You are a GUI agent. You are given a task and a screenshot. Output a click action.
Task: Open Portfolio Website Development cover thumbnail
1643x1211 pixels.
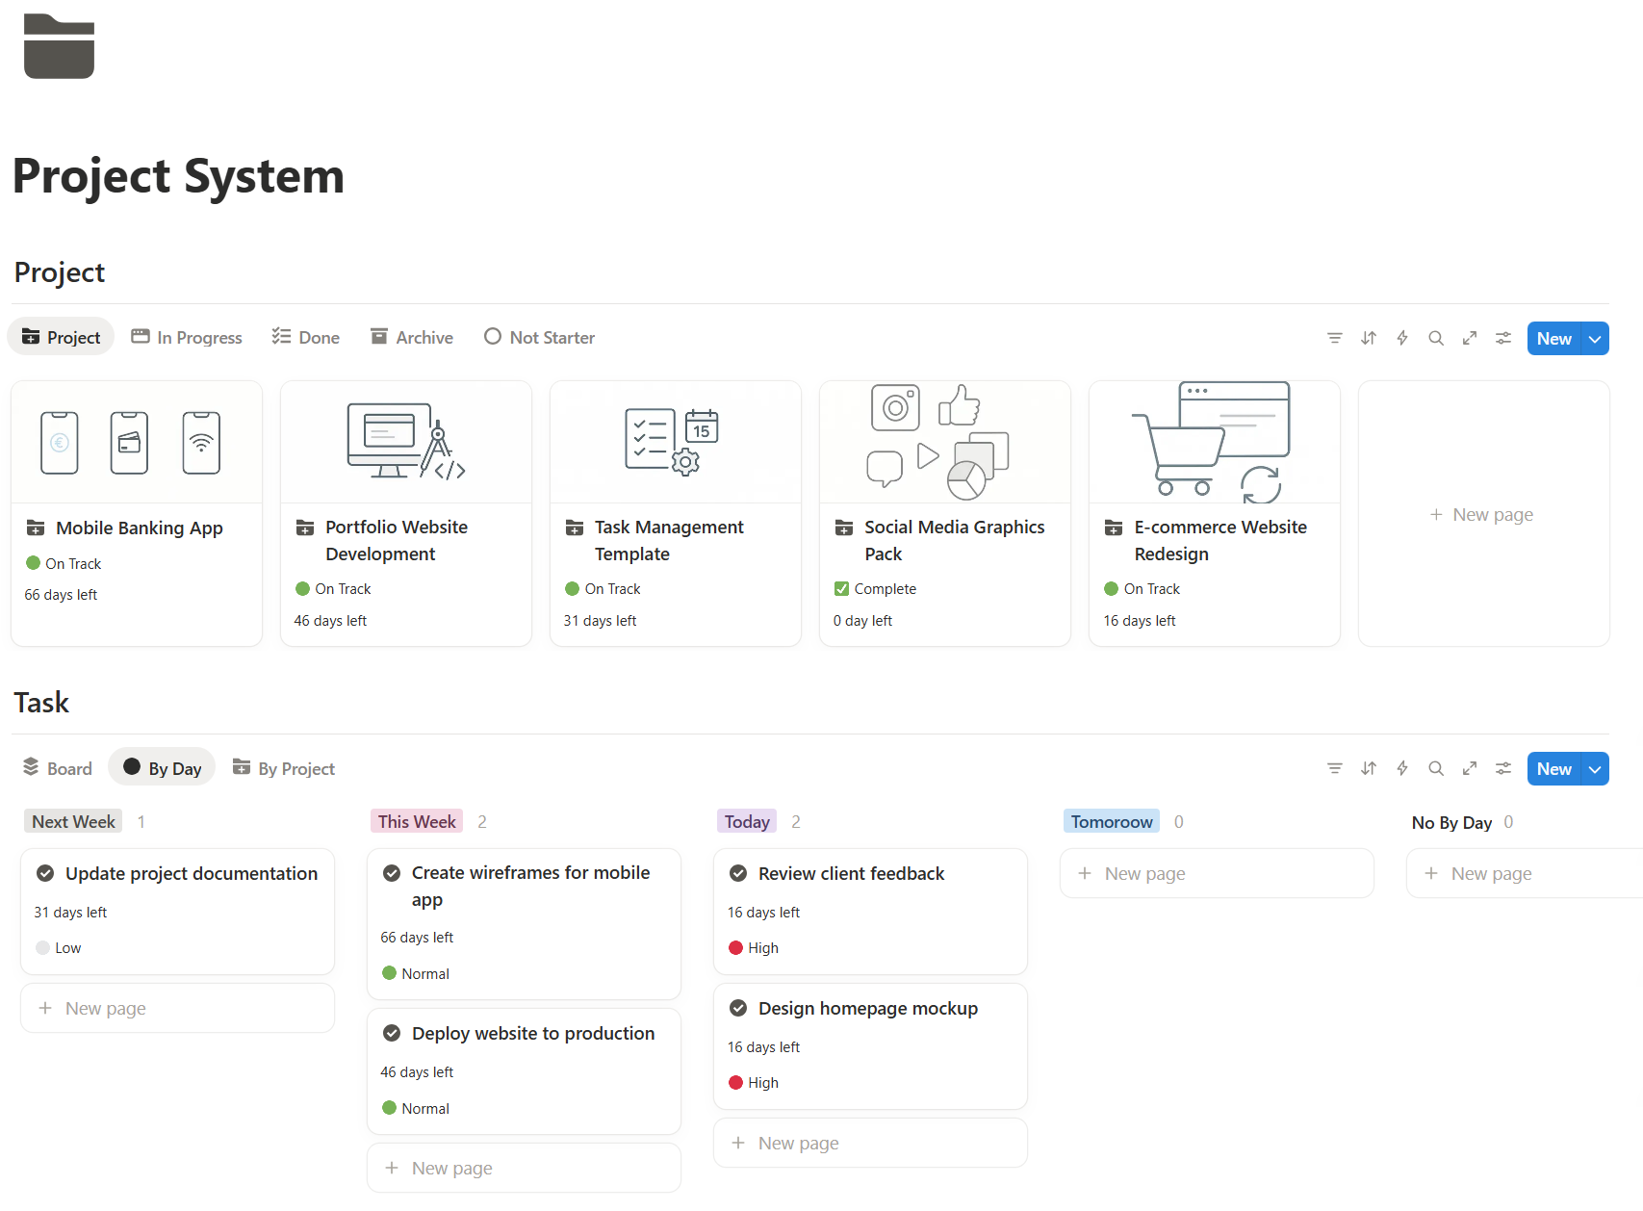click(406, 442)
